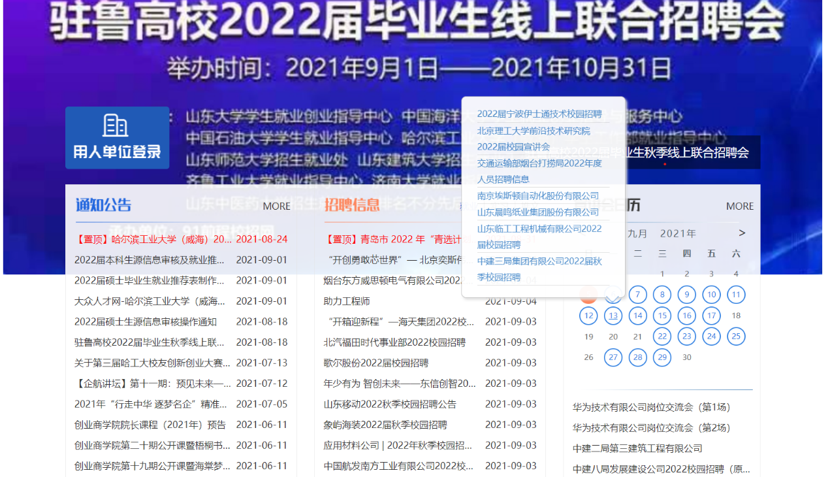The image size is (830, 477).
Task: Select date 25 in the calendar
Action: click(x=735, y=336)
